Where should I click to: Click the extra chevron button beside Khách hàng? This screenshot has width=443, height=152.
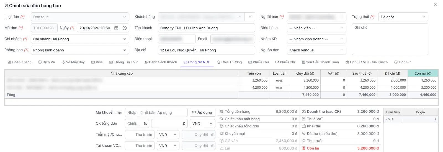pos(250,17)
